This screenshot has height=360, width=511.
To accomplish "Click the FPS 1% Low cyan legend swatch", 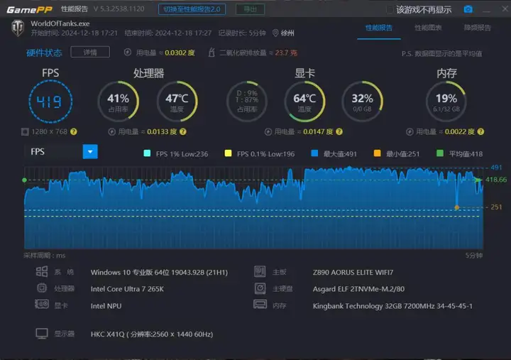I will [147, 153].
